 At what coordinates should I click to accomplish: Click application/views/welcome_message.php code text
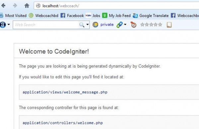pyautogui.click(x=65, y=92)
